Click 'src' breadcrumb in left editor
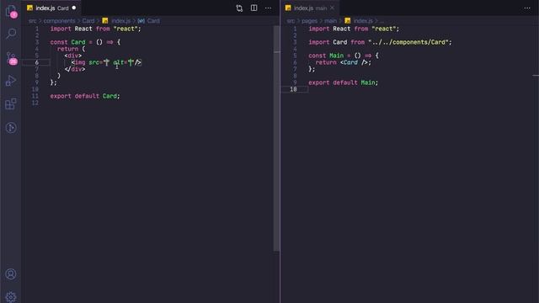 pos(32,21)
